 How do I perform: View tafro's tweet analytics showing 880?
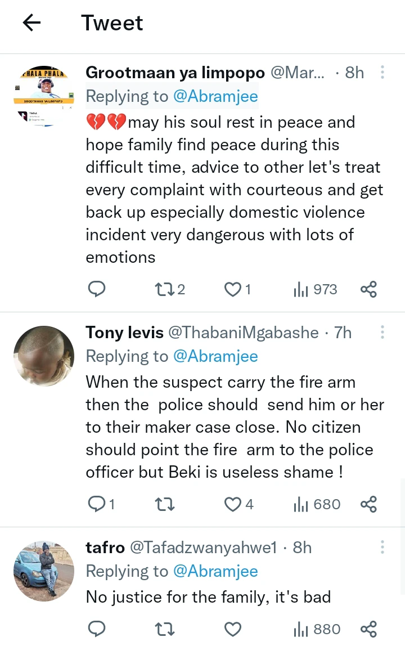[316, 629]
